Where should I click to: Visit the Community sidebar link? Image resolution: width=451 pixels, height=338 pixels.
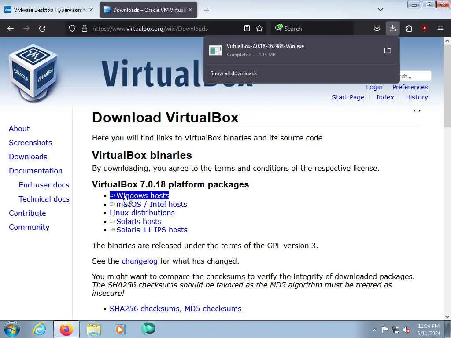[x=29, y=227]
